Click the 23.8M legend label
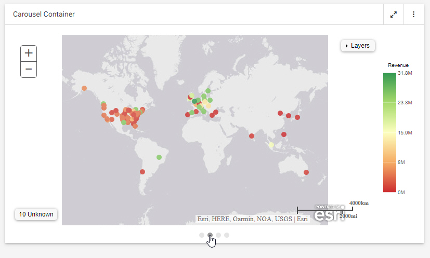The image size is (430, 258). tap(405, 103)
